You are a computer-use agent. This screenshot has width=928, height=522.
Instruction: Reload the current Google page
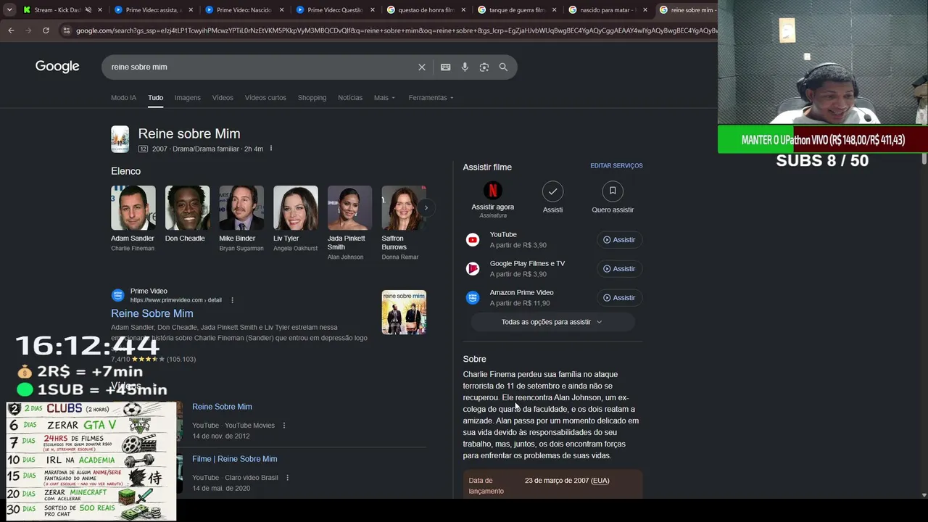pyautogui.click(x=46, y=30)
